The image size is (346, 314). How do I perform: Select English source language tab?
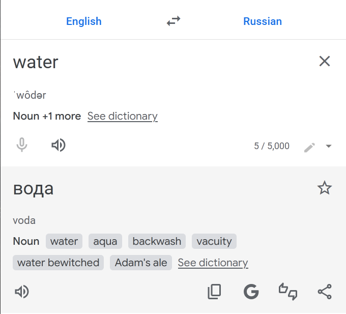click(84, 21)
